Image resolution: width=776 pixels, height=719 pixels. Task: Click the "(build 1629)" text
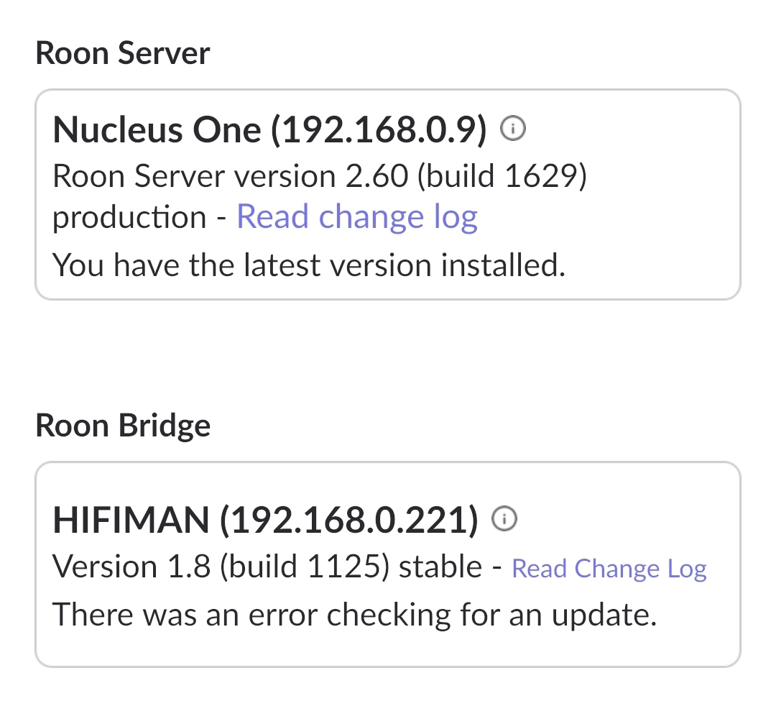(x=504, y=176)
